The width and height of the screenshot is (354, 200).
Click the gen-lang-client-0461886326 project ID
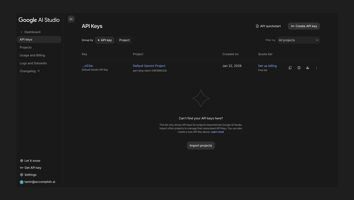tap(150, 71)
